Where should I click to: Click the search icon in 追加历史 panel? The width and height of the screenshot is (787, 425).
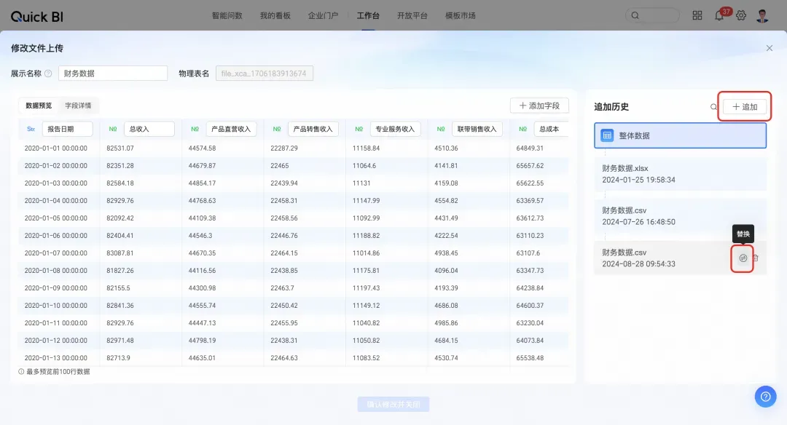tap(713, 107)
